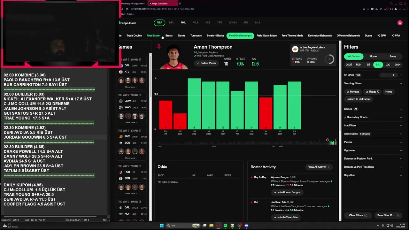Collapse the Trending Filters section
Viewport: 409px width, 230px height.
pyautogui.click(x=401, y=83)
